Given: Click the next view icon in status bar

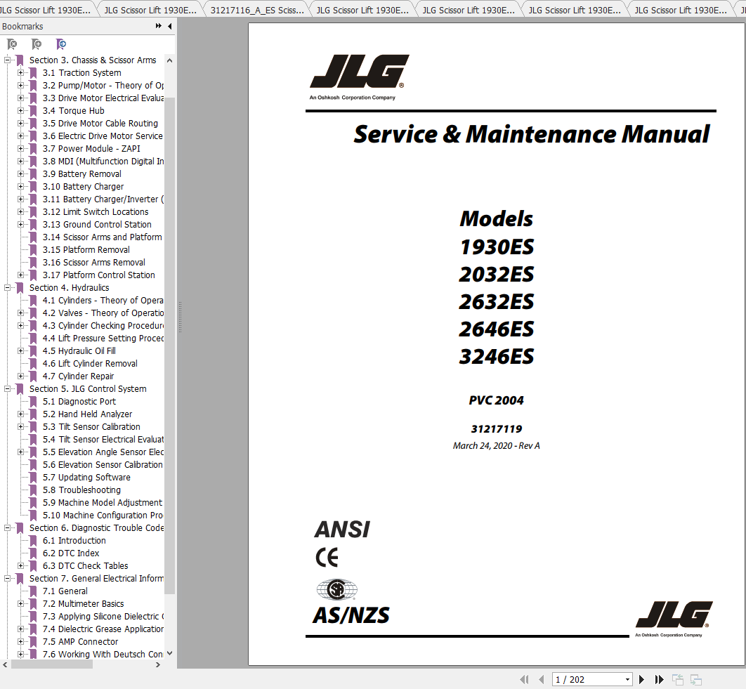Looking at the screenshot, I should tap(696, 679).
